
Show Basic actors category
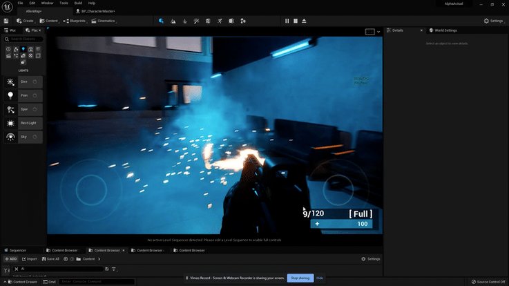coord(16,49)
